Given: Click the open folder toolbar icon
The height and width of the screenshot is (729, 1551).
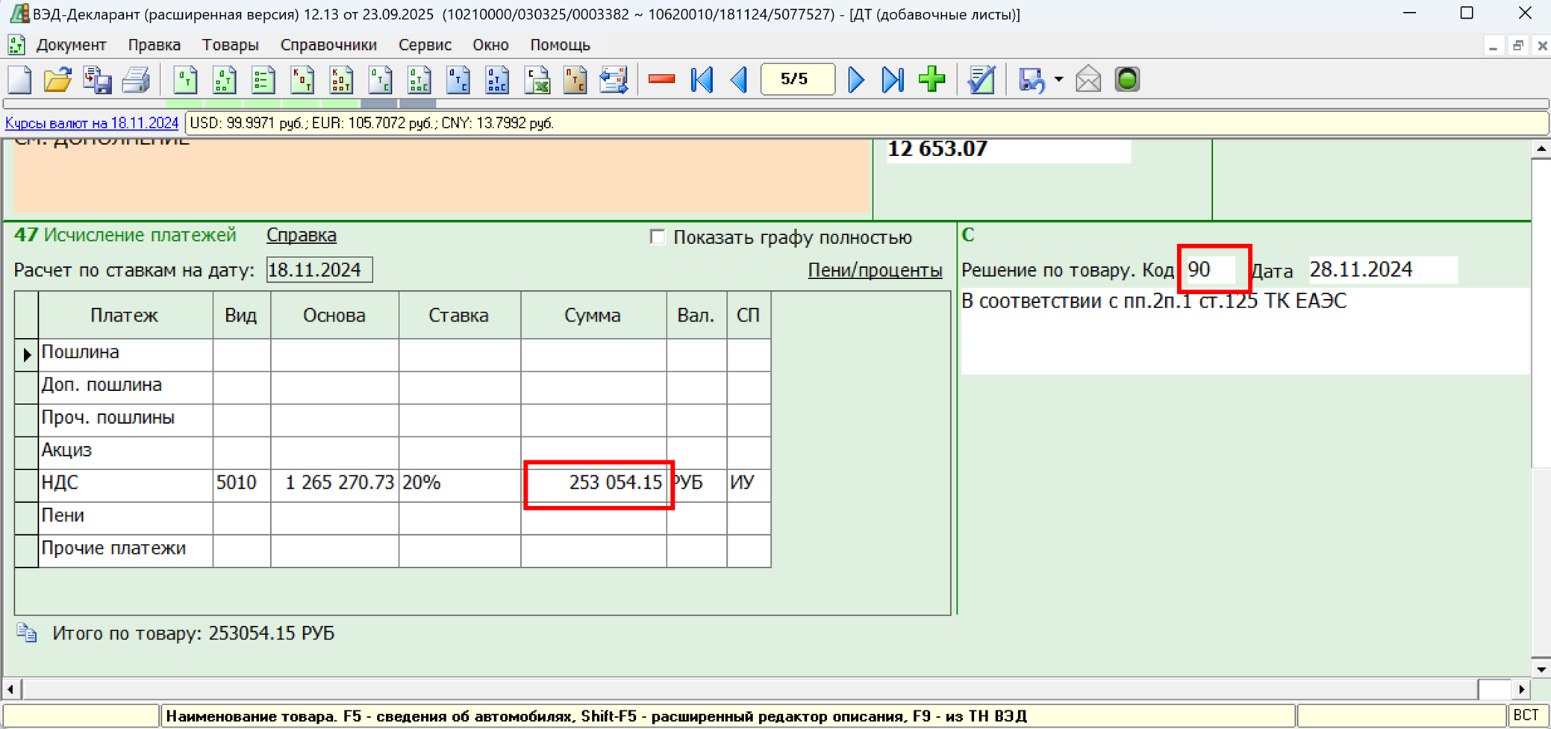Looking at the screenshot, I should tap(57, 80).
